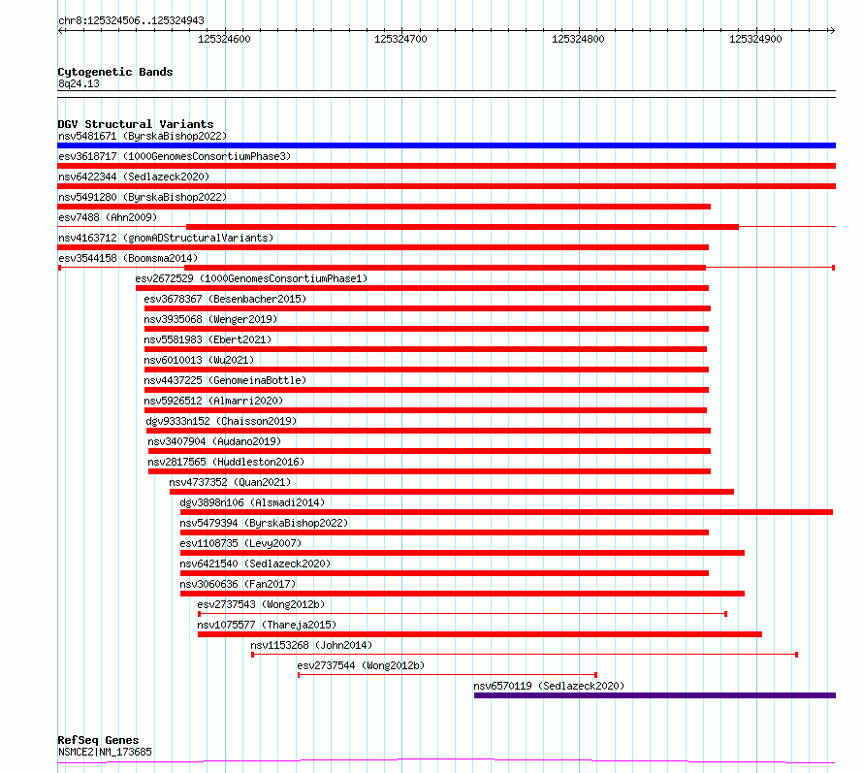Click dgv3898n106 (Alsmadi2014) label

pos(252,502)
